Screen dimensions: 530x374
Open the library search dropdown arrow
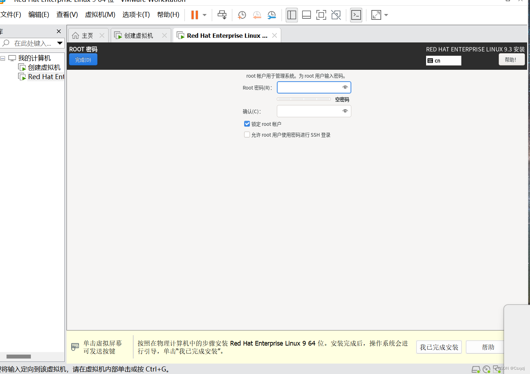60,43
